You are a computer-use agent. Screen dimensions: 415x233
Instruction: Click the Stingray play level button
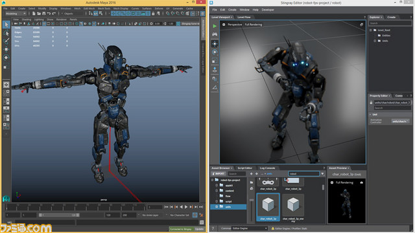[215, 26]
